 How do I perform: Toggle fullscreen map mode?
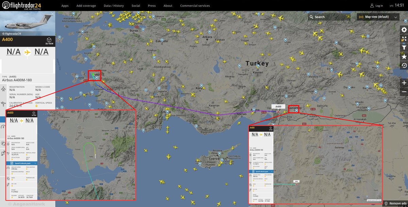tap(404, 39)
